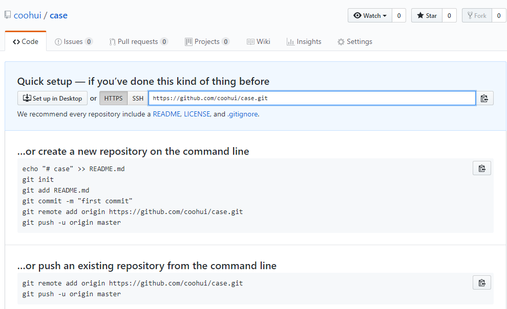The width and height of the screenshot is (507, 309).
Task: Open the Issues tab
Action: [x=74, y=41]
